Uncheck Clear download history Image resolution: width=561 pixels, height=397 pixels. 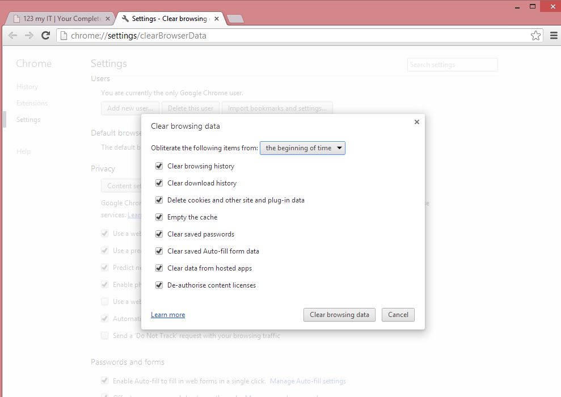159,183
